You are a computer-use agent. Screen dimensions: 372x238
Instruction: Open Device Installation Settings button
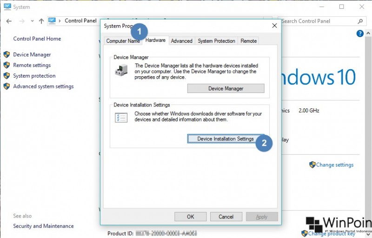tap(226, 139)
